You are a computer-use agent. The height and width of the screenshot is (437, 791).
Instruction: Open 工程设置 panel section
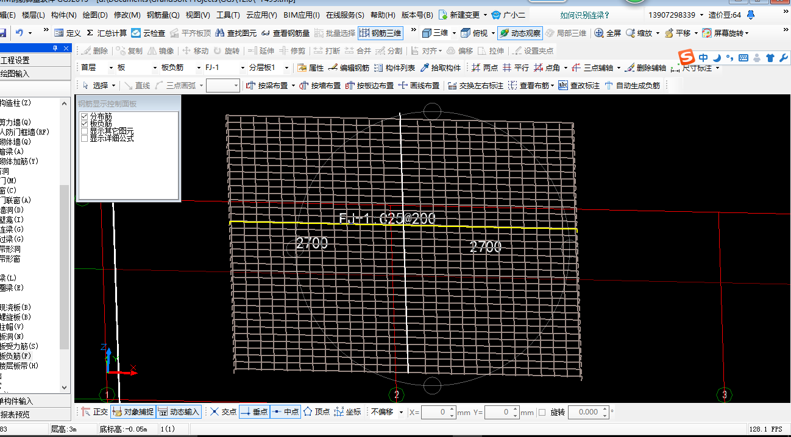click(x=35, y=60)
